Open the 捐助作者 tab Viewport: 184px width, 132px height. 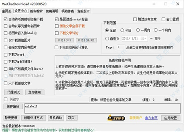68,11
